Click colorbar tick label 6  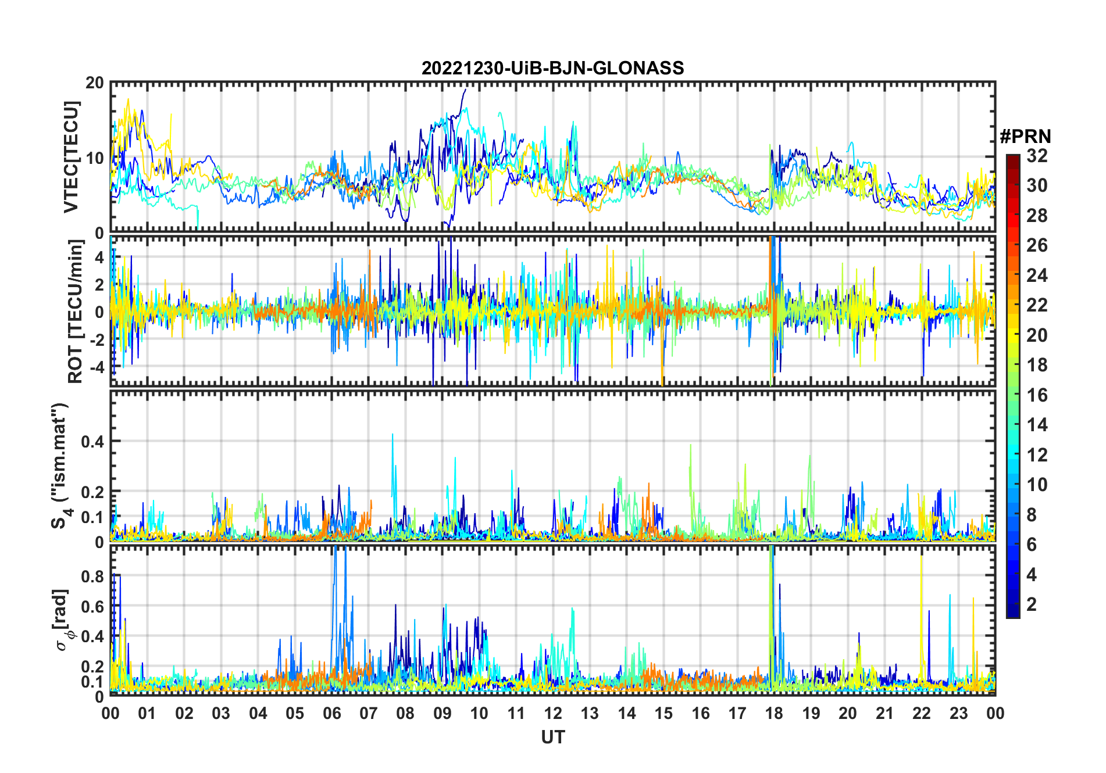click(1032, 545)
